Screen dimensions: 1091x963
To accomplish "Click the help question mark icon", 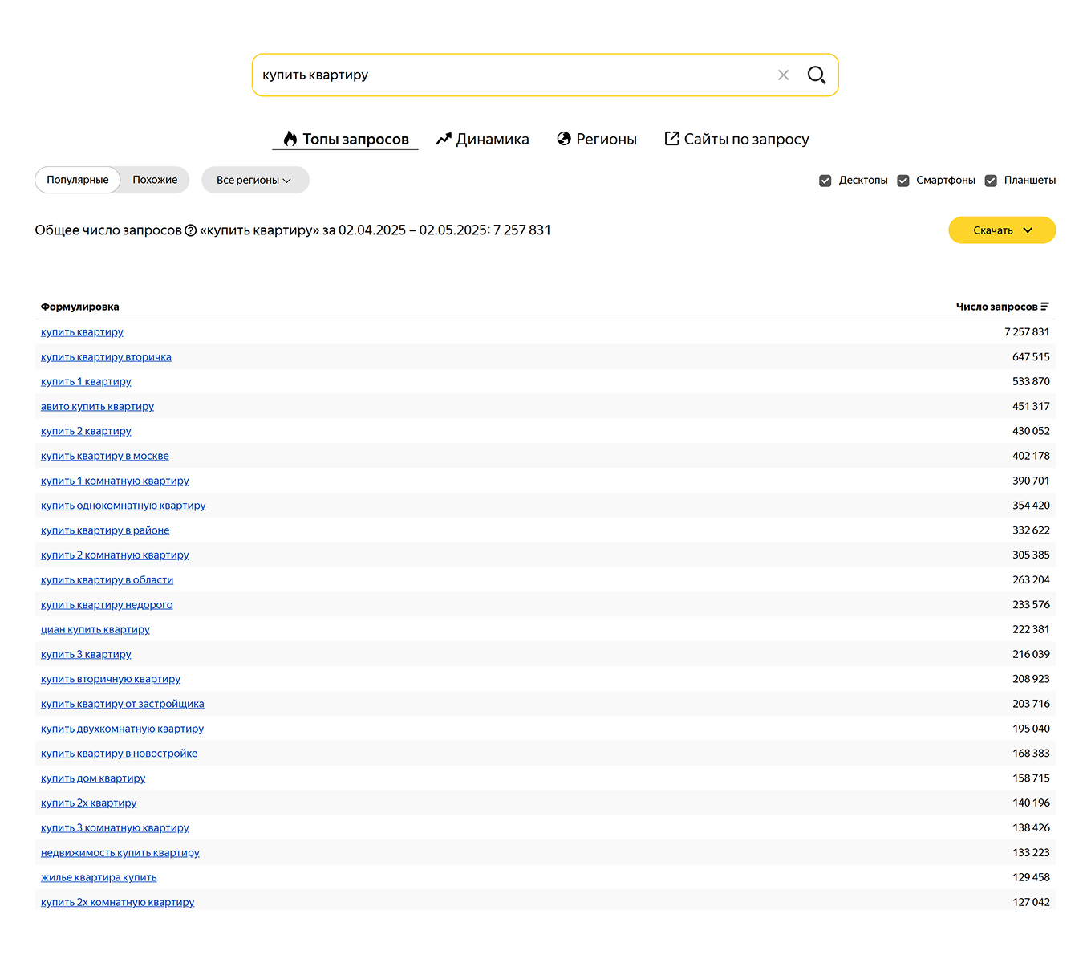I will tap(191, 230).
